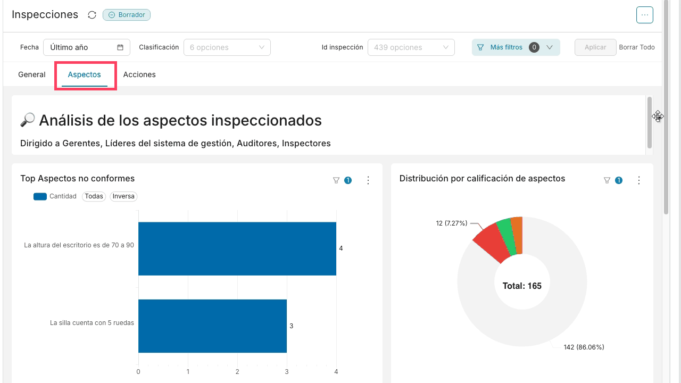Click the page vertical scrollbar thumb
The image size is (681, 383).
tap(666, 106)
